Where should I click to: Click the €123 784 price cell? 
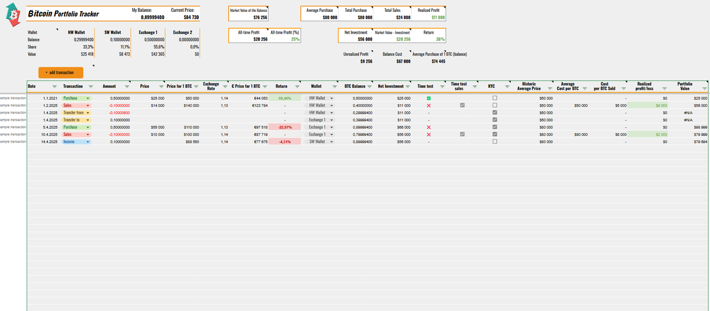click(x=260, y=105)
